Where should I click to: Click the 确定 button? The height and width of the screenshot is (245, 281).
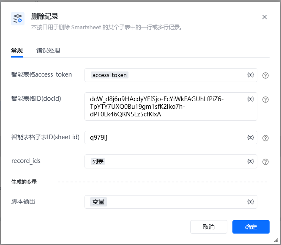(251, 227)
